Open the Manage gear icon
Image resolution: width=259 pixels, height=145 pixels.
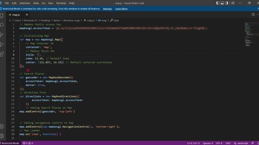(2, 136)
